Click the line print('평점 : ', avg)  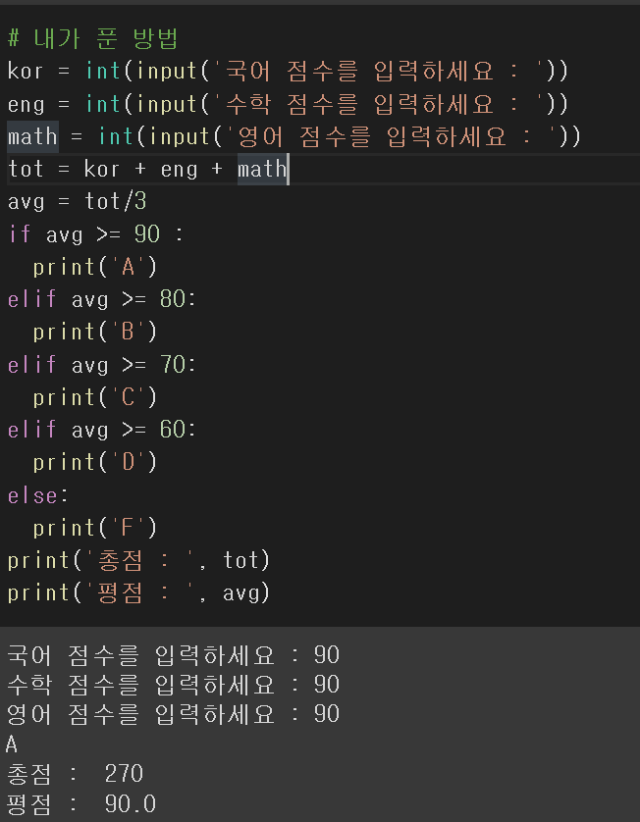coord(139,592)
